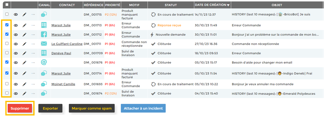Check the box for row DM_001711
This screenshot has width=325, height=118.
click(x=7, y=44)
